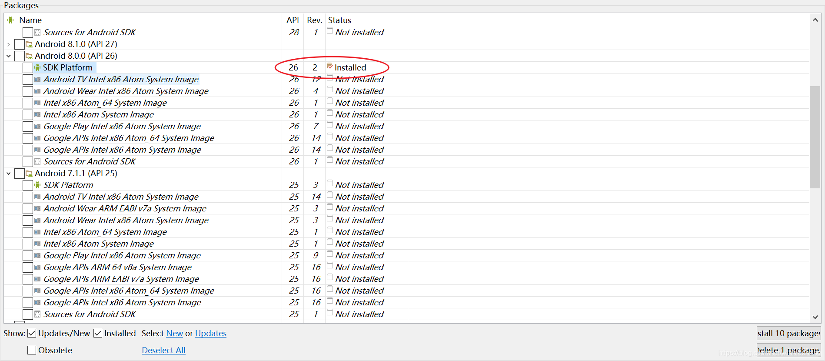Click the Rev. column header
Image resolution: width=825 pixels, height=361 pixels.
(314, 20)
